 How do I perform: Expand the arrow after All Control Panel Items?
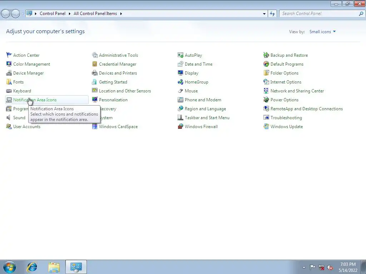point(121,14)
